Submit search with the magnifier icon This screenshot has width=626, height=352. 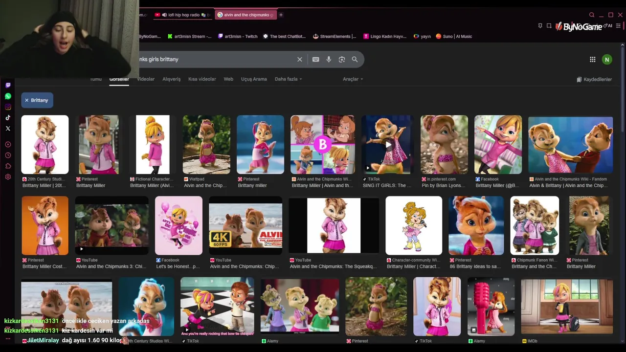tap(355, 59)
